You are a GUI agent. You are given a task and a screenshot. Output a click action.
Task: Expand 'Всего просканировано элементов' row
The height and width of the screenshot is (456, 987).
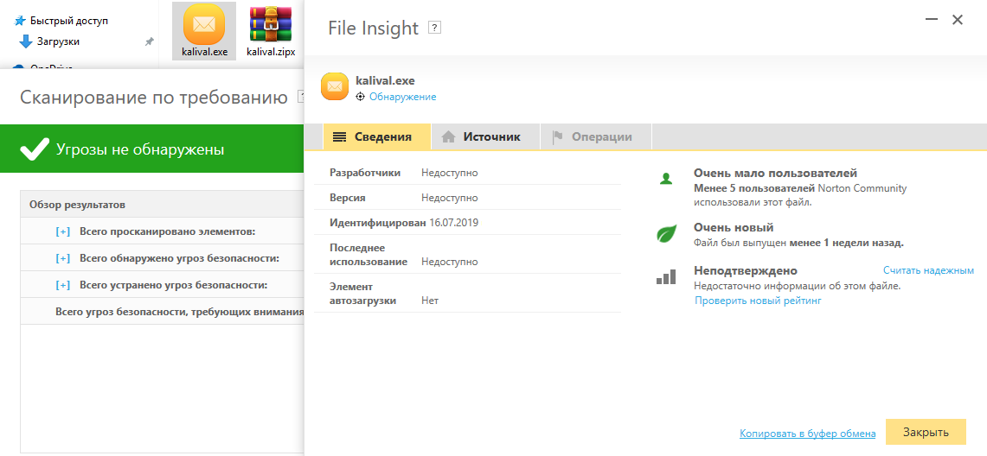[x=63, y=231]
